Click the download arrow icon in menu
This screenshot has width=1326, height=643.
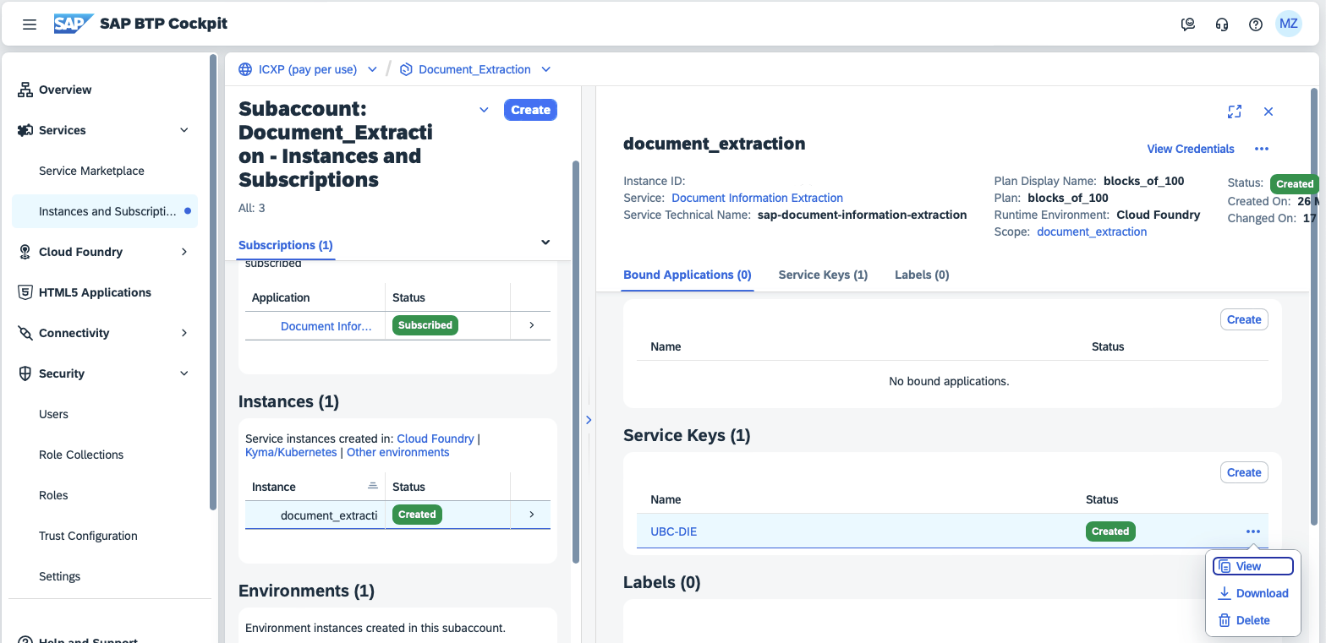point(1225,593)
